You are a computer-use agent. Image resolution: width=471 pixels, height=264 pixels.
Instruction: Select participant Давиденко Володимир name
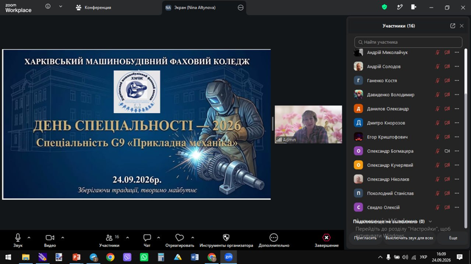click(x=391, y=95)
